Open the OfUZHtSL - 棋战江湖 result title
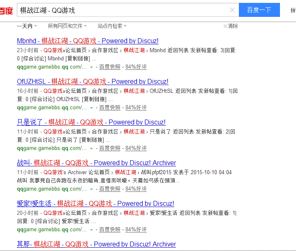Image resolution: width=296 pixels, height=251 pixels. (92, 81)
